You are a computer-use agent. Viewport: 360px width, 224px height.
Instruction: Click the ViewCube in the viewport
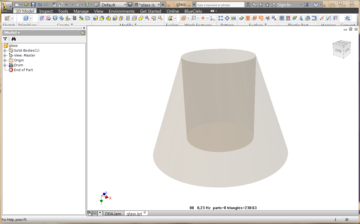[x=342, y=49]
